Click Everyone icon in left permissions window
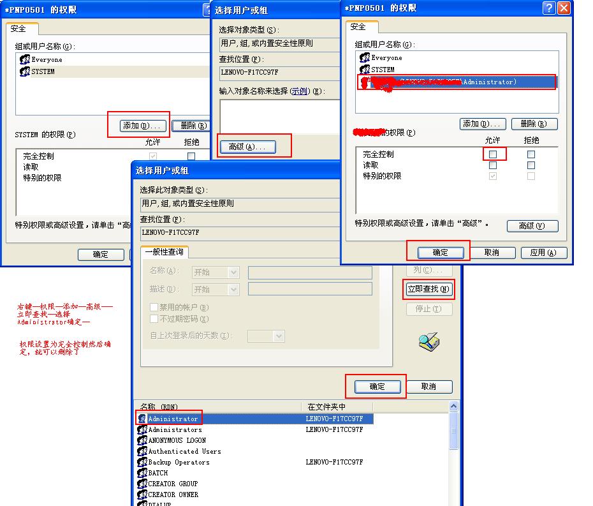 pos(25,59)
